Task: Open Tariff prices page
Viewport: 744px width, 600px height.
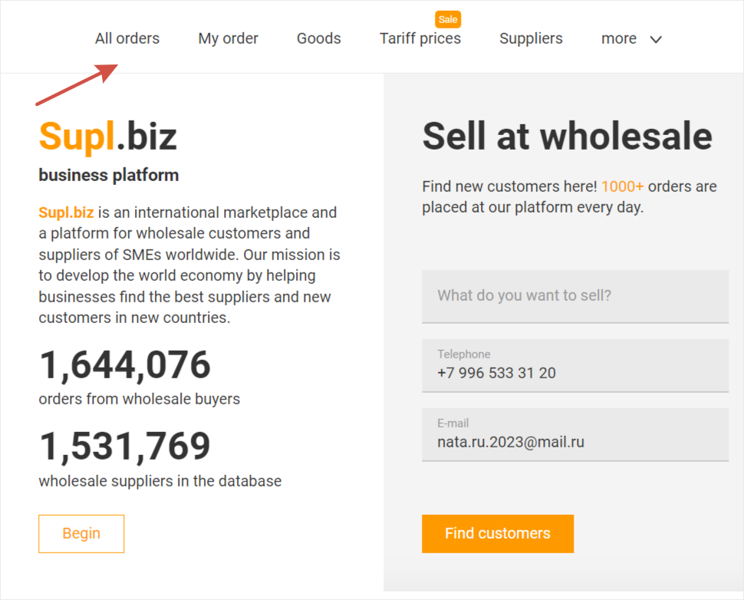Action: point(420,38)
